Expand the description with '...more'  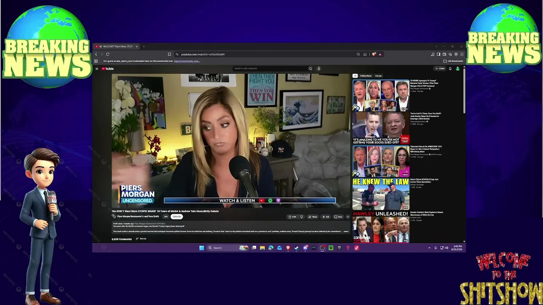pos(345,231)
